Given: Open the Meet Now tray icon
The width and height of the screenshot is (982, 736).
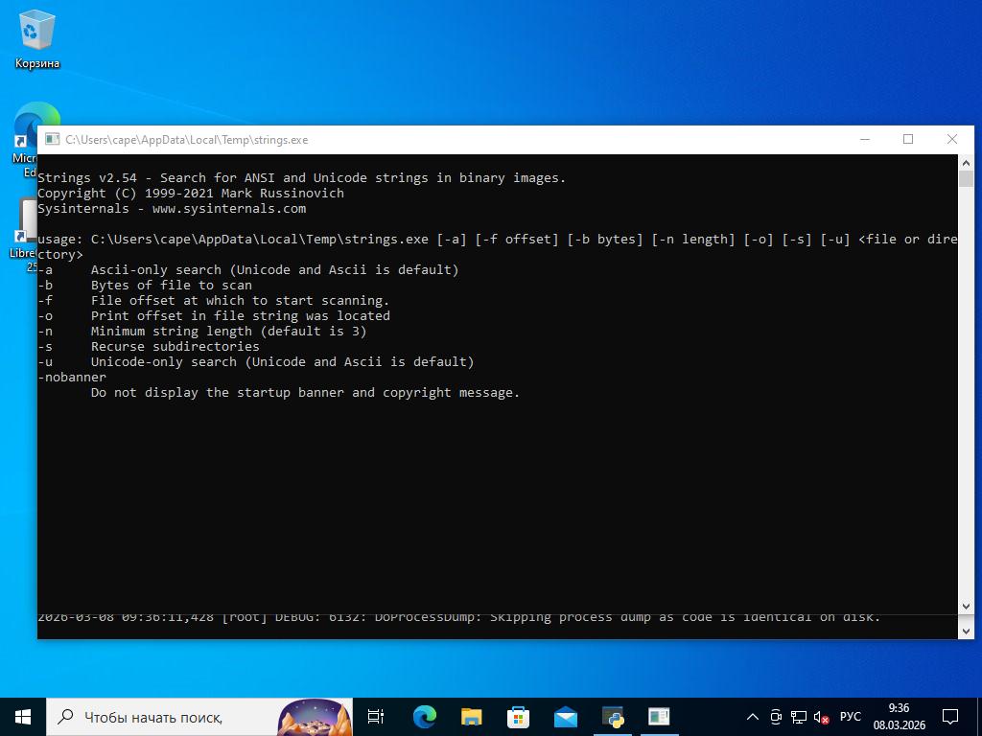Looking at the screenshot, I should tap(776, 717).
